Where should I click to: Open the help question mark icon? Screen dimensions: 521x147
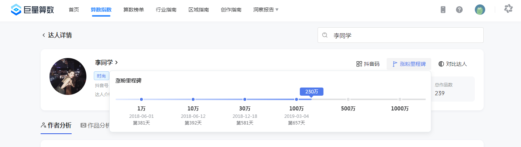(x=459, y=10)
